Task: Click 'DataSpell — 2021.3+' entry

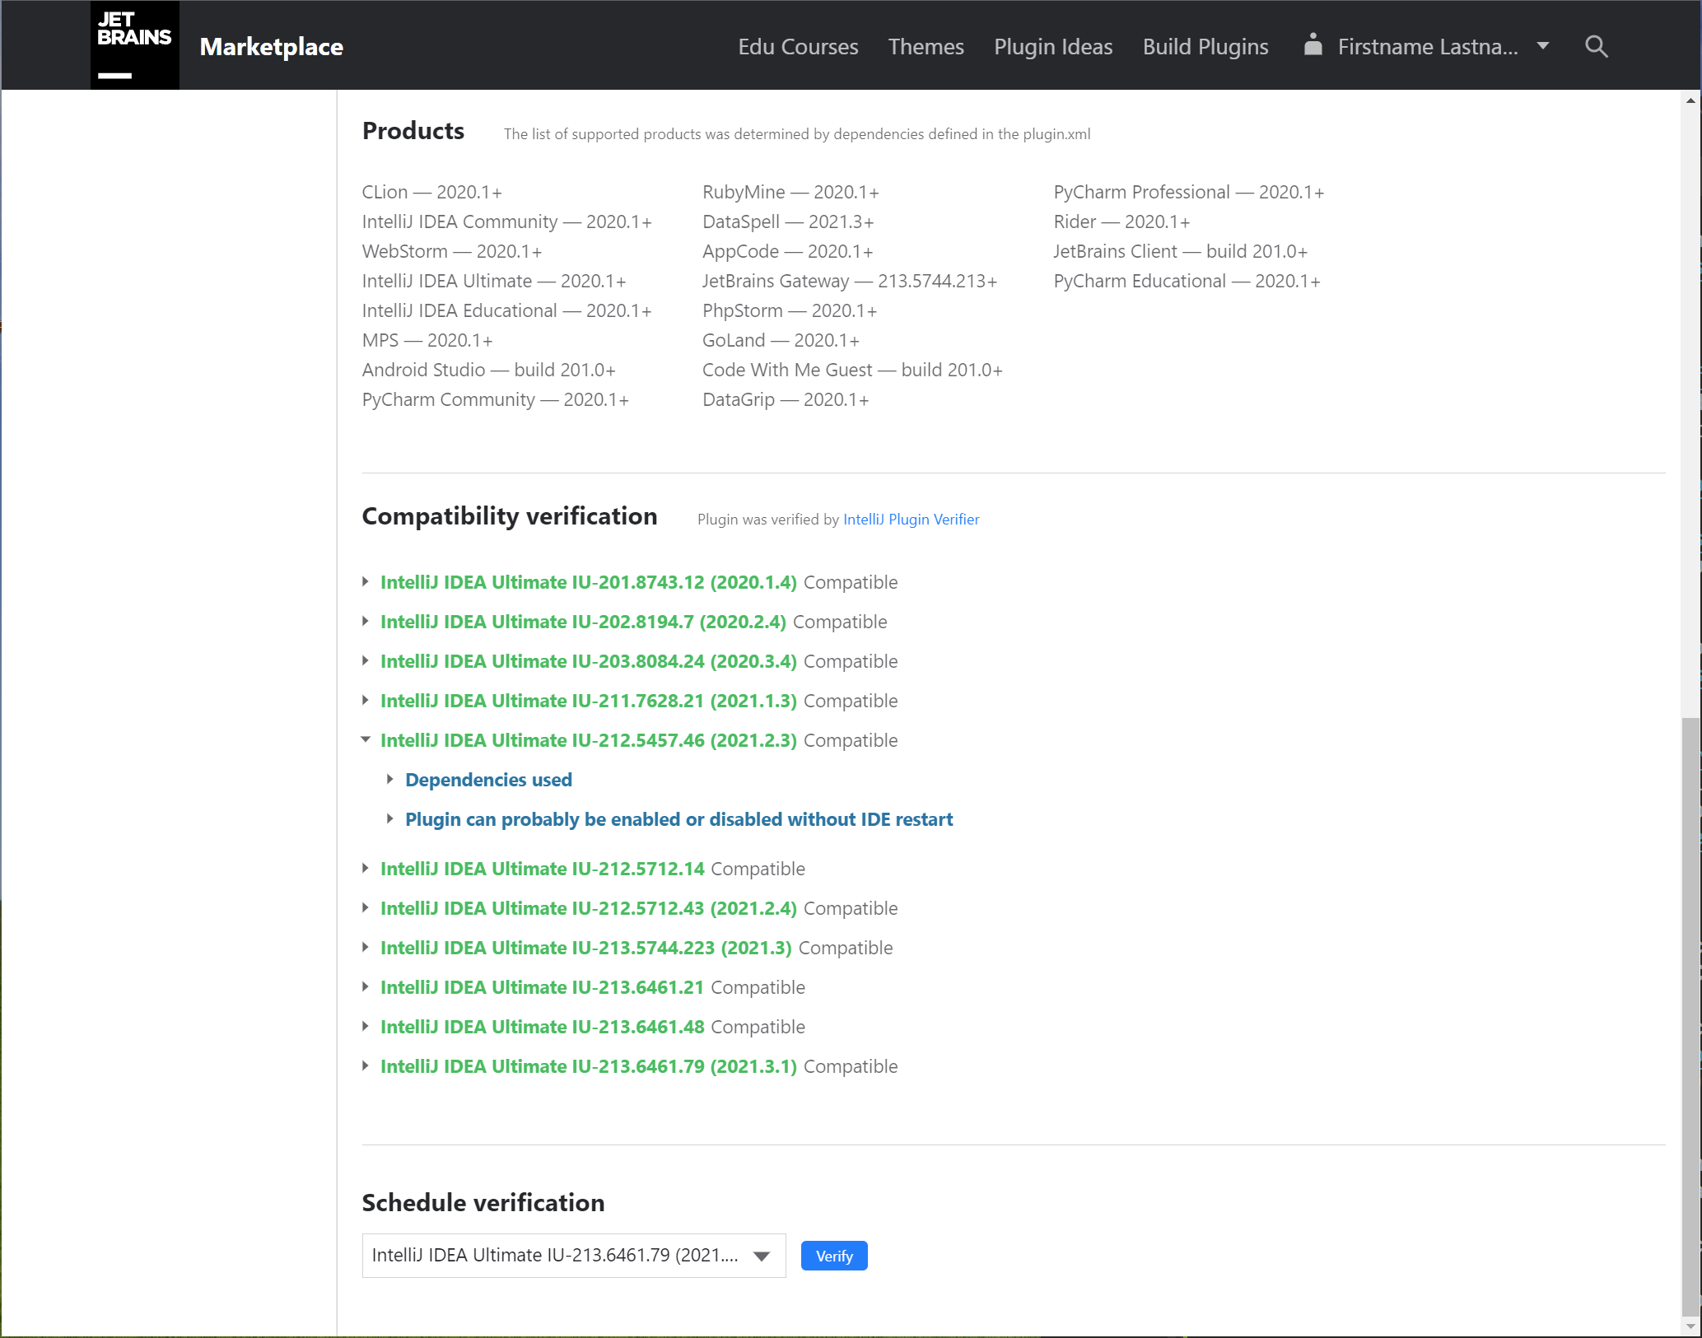Action: point(788,221)
